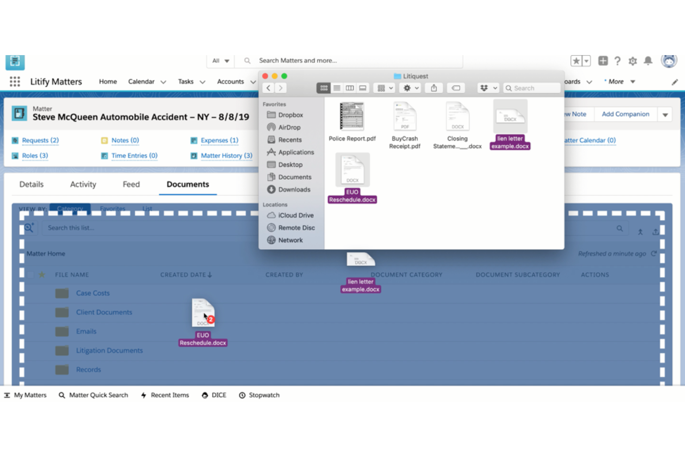The image size is (685, 457).
Task: Click the Finder back arrow
Action: coord(268,88)
